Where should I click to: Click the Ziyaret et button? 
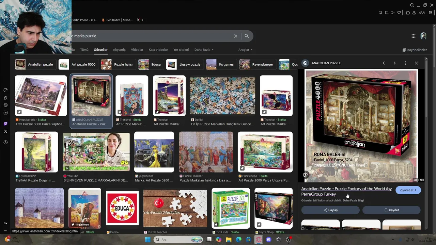(x=408, y=190)
